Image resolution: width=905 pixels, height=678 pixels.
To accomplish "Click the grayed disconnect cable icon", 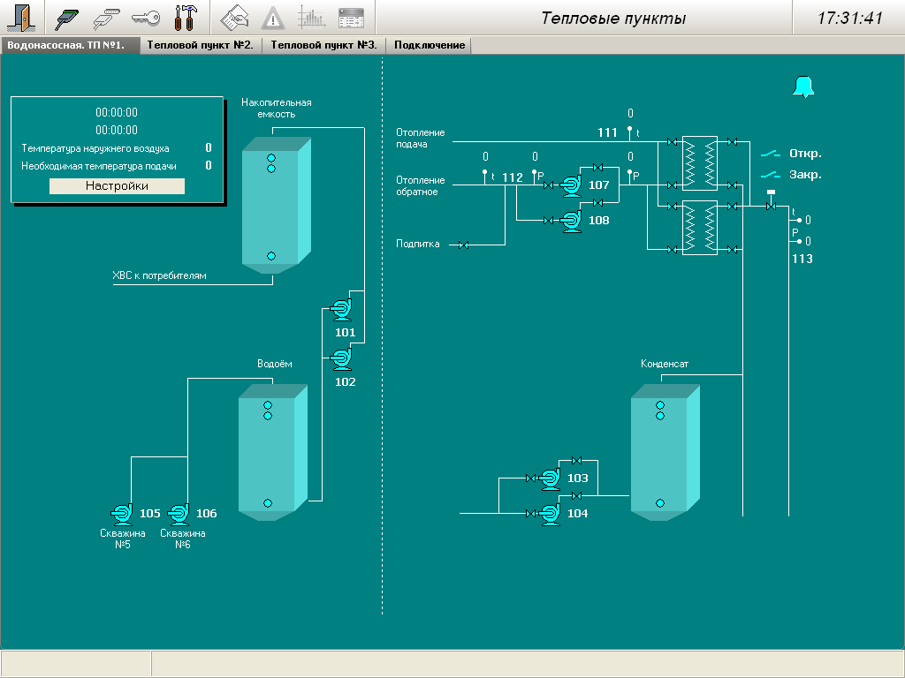I will [107, 18].
